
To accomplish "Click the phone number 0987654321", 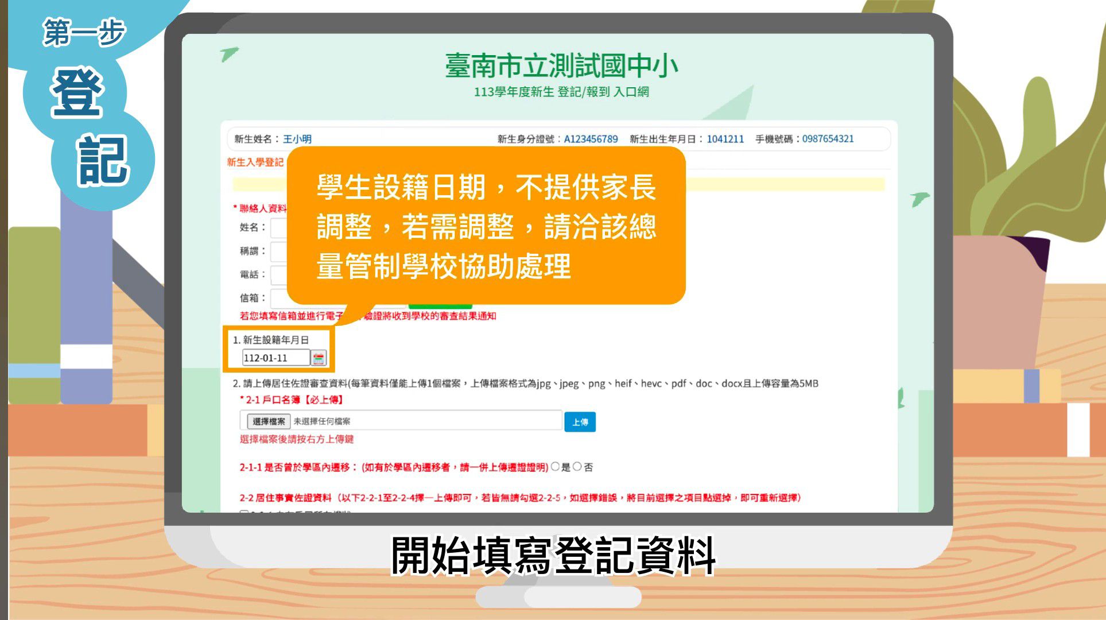I will click(828, 139).
